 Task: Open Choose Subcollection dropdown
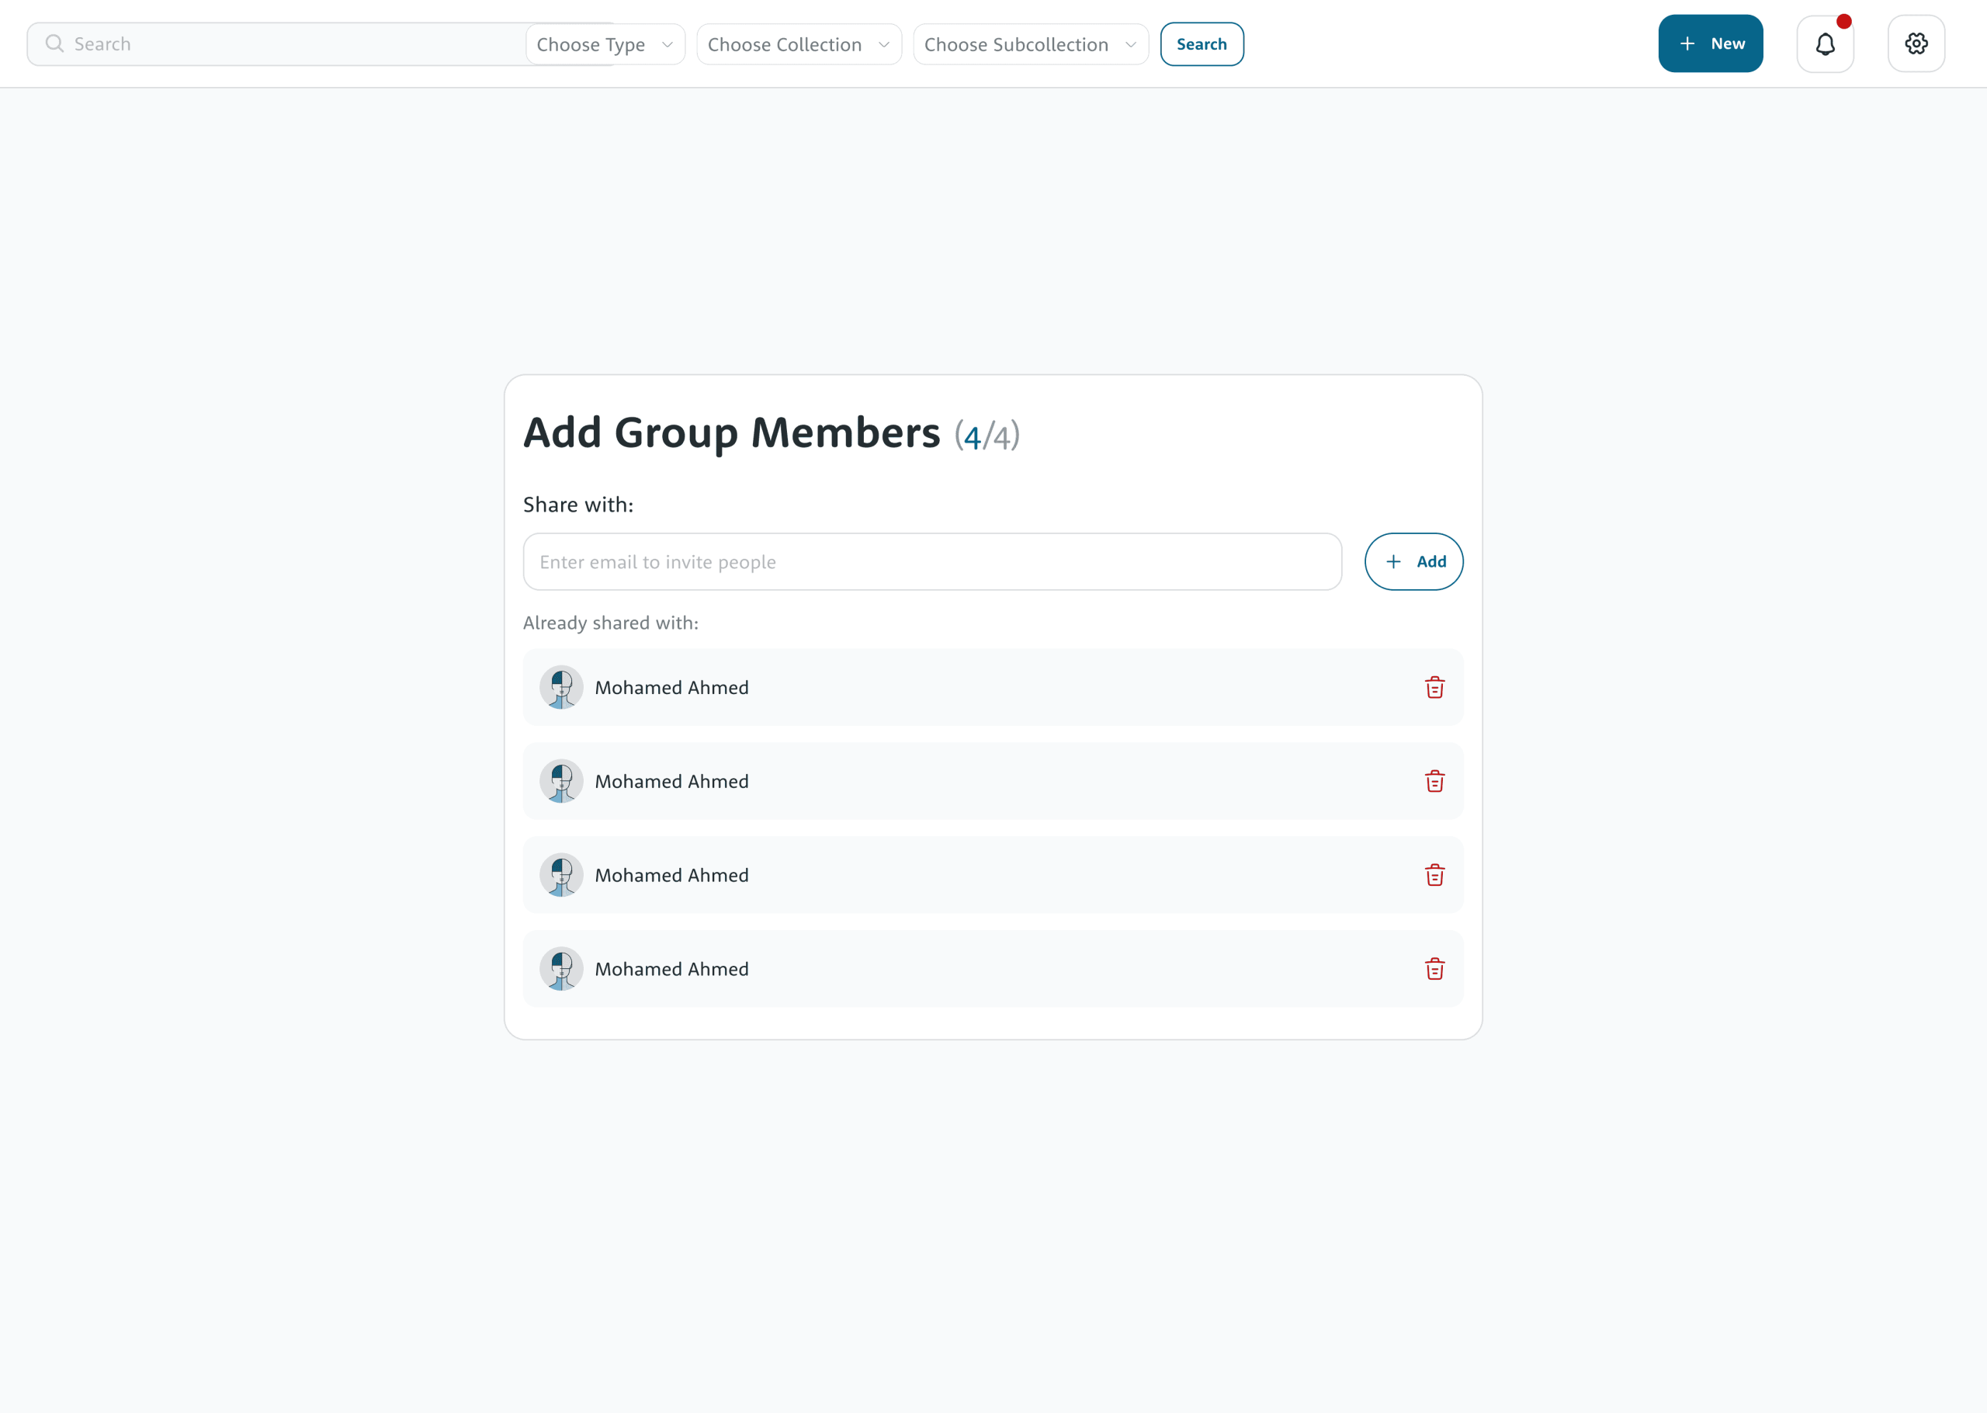click(x=1029, y=44)
